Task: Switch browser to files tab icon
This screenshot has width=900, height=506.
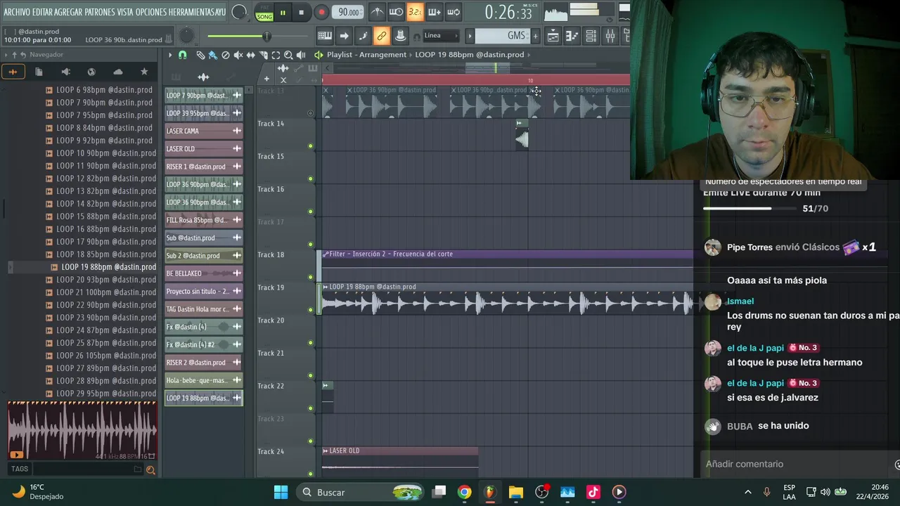Action: (x=39, y=72)
